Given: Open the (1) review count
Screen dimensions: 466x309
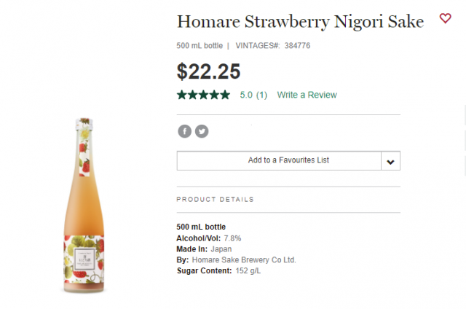Looking at the screenshot, I should click(262, 95).
